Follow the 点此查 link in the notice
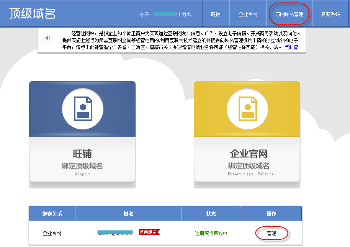Viewport: 350px width, 247px height. tap(291, 47)
